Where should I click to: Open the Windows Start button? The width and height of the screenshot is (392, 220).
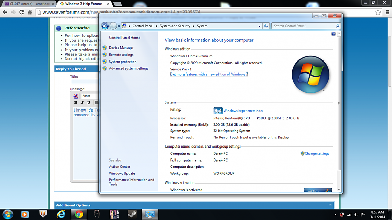(7, 214)
